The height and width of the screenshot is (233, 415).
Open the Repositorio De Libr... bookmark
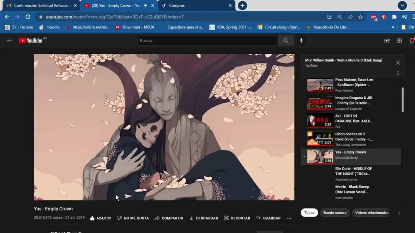(327, 27)
